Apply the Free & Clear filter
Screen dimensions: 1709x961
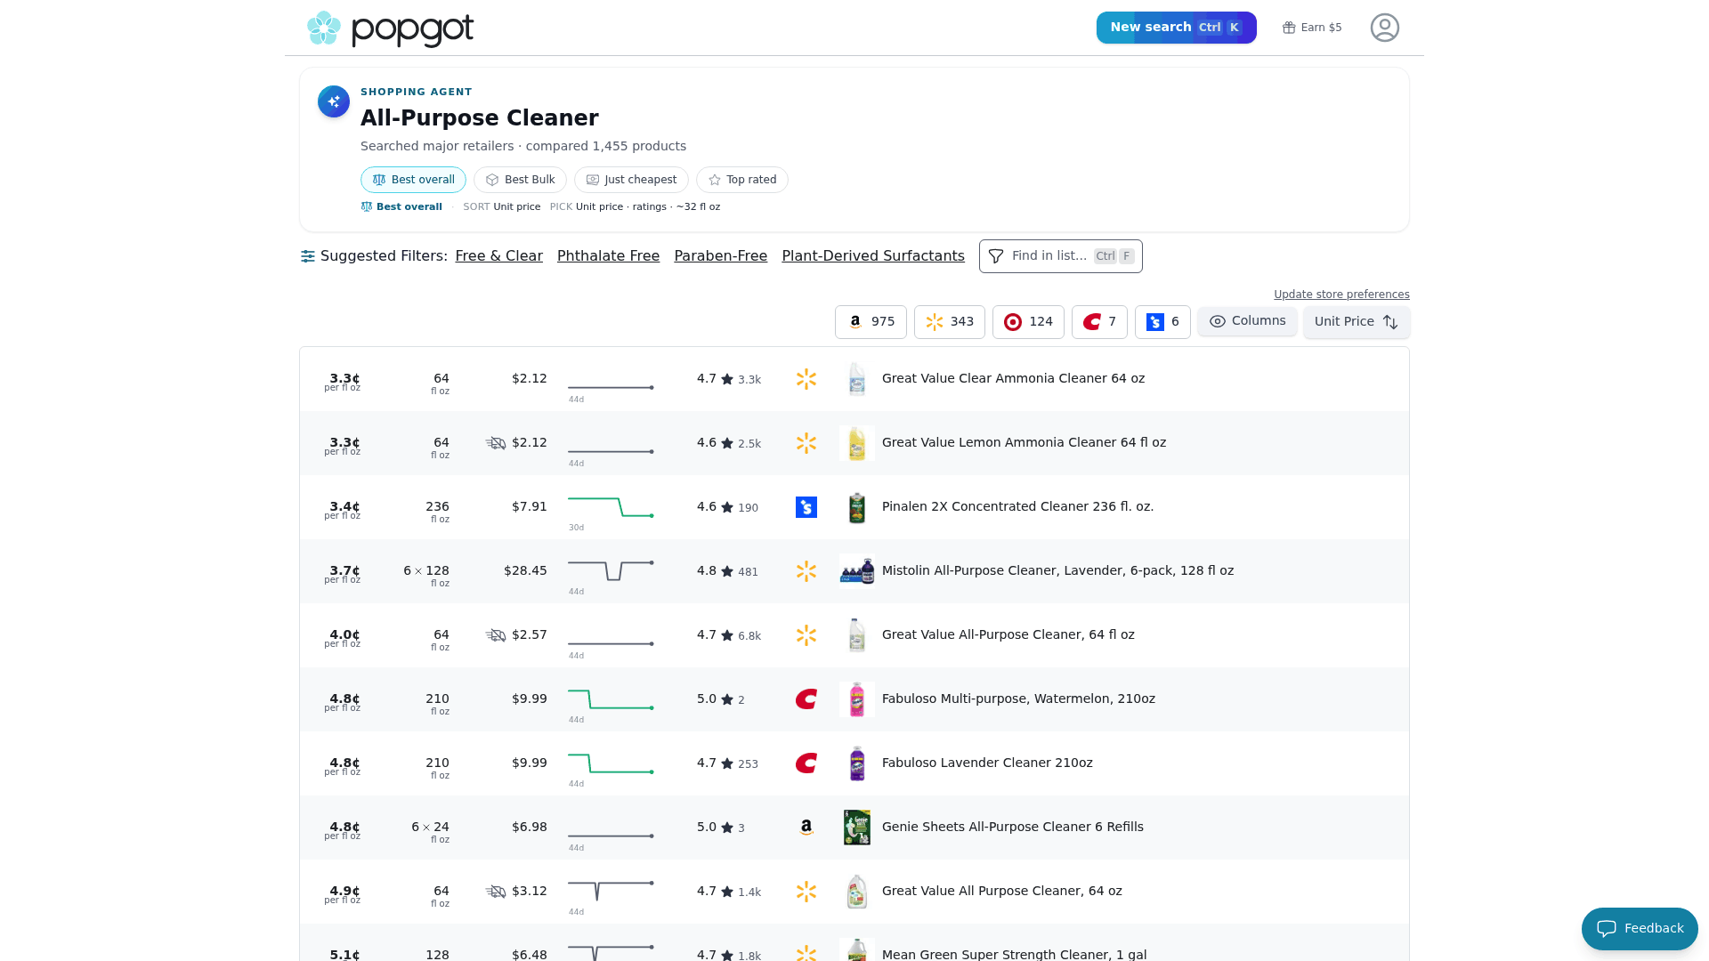[498, 256]
